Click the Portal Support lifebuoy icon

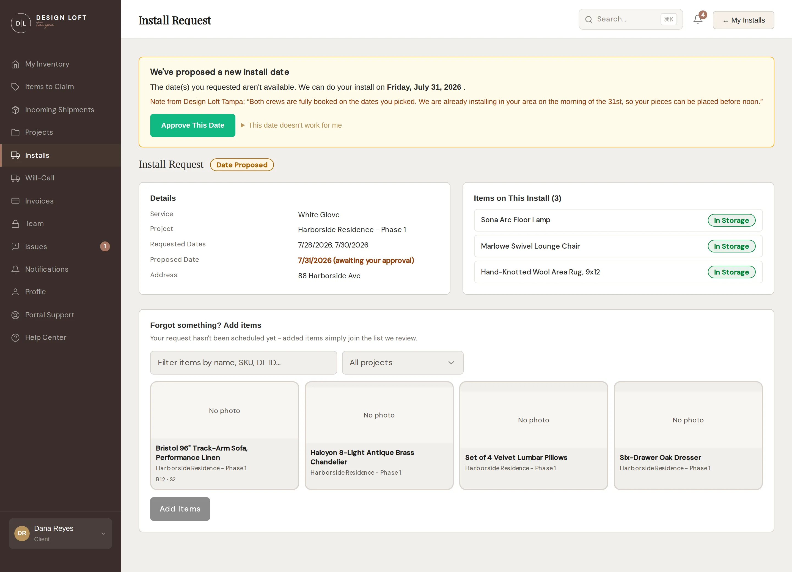point(15,315)
